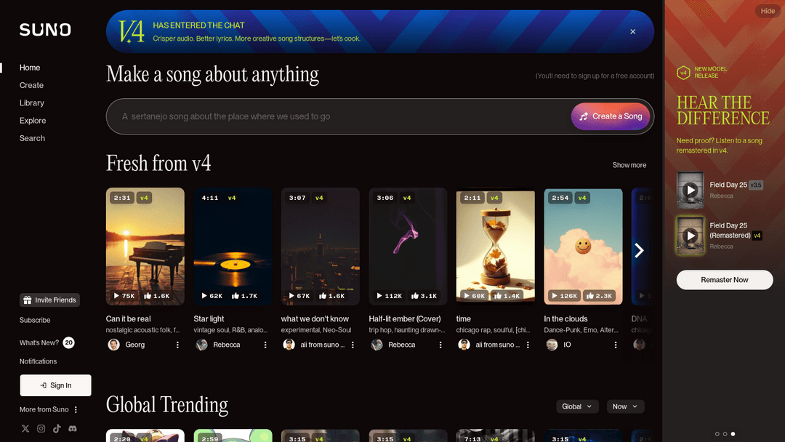Viewport: 785px width, 442px height.
Task: Open the Instagram social icon
Action: [x=41, y=428]
